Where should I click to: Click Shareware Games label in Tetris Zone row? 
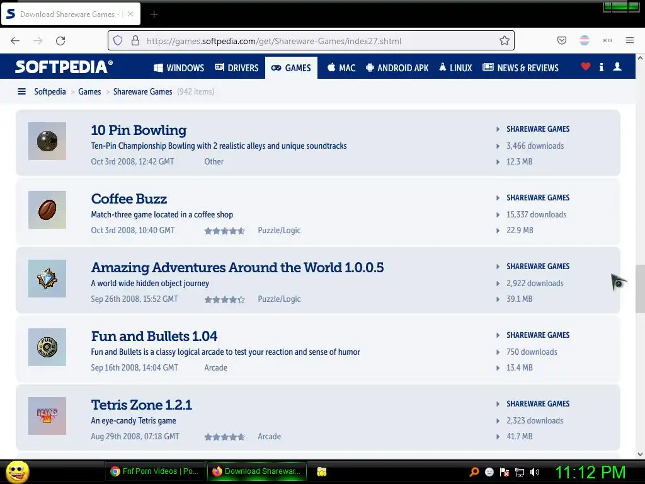coord(538,404)
